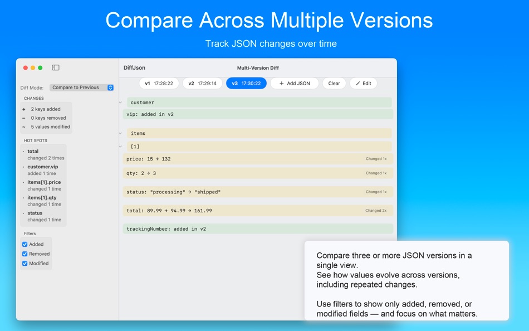The image size is (529, 331).
Task: Collapse the [1] array element chevron
Action: point(120,147)
